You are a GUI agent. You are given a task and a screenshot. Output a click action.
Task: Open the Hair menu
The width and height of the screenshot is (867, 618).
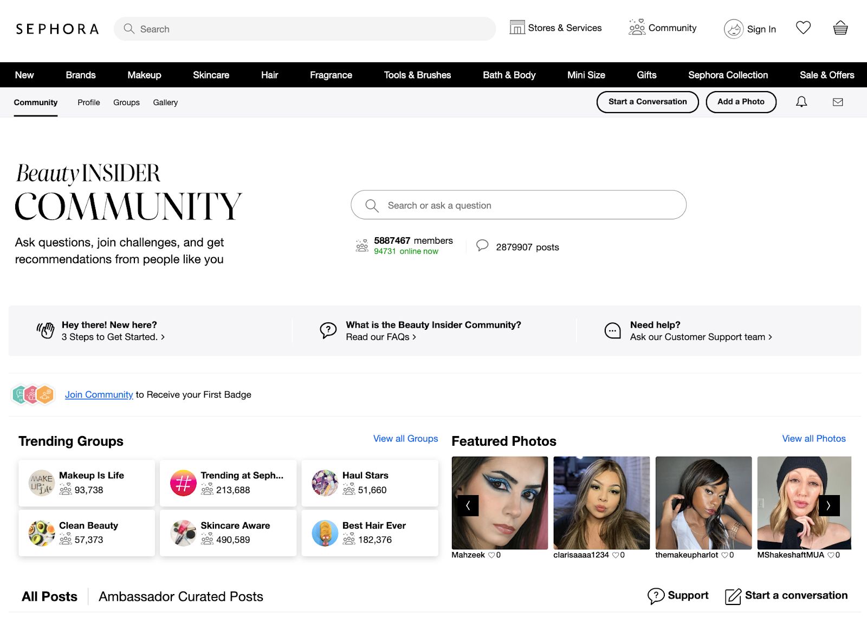tap(269, 75)
